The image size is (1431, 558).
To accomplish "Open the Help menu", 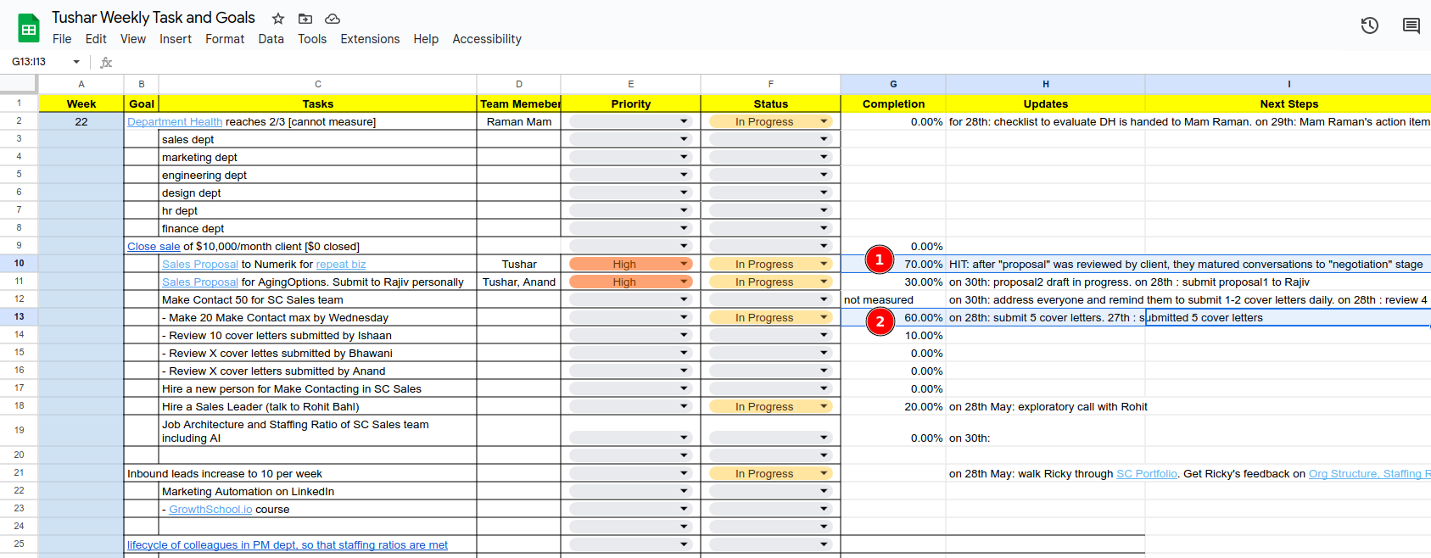I will point(426,39).
